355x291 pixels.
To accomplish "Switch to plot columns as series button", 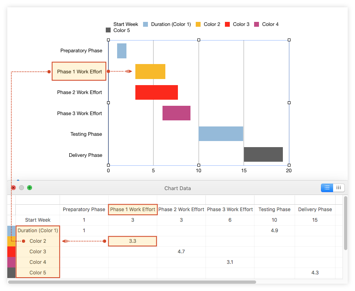I will (338, 188).
